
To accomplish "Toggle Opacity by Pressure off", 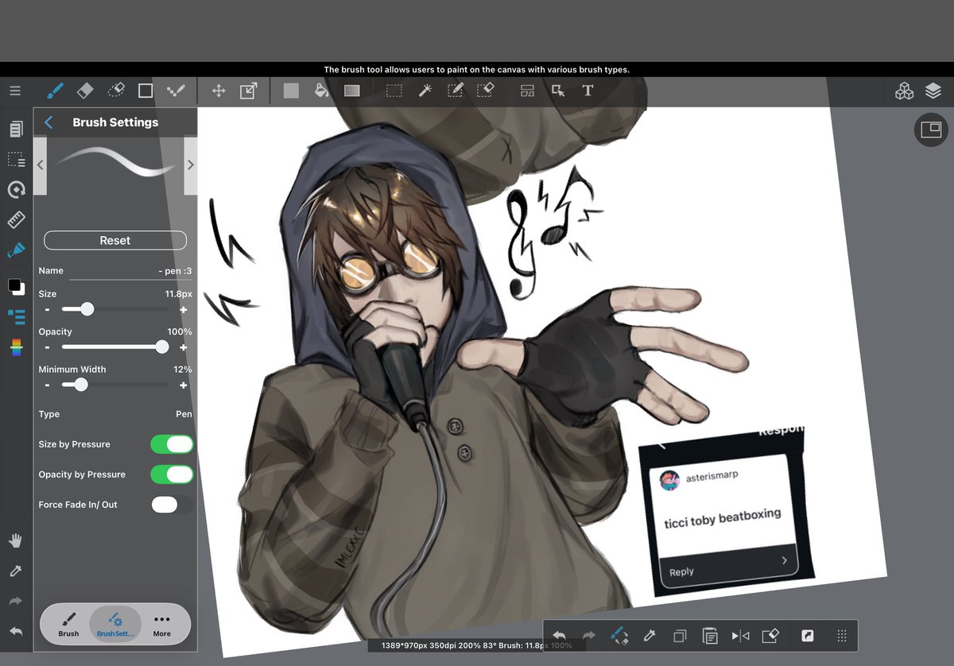I will 172,474.
